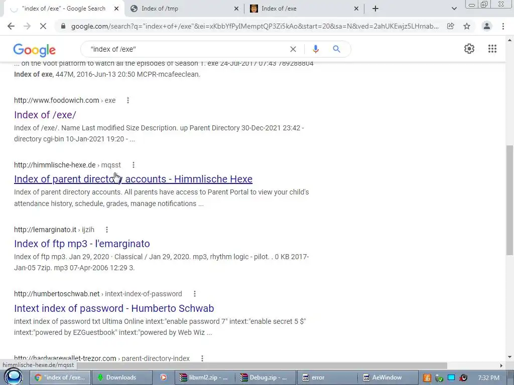Open Index of ftp mp3 l'emarginato link
Viewport: 514px width, 385px height.
[82, 244]
